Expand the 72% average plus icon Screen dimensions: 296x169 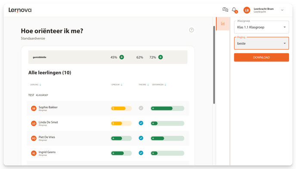point(160,57)
